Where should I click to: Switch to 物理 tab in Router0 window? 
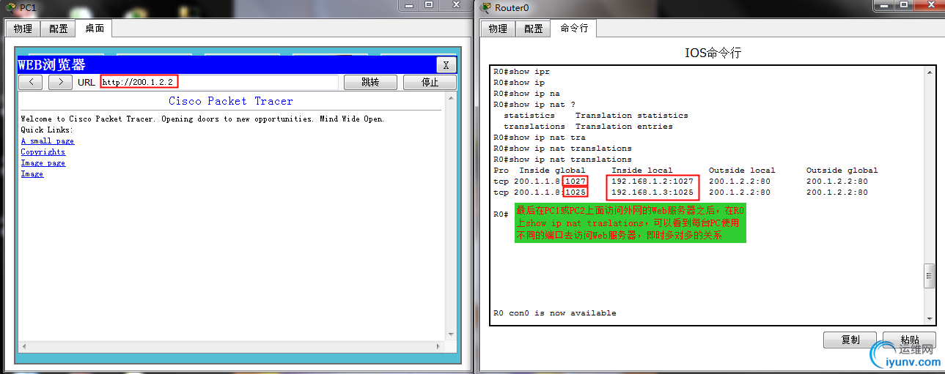click(x=498, y=29)
